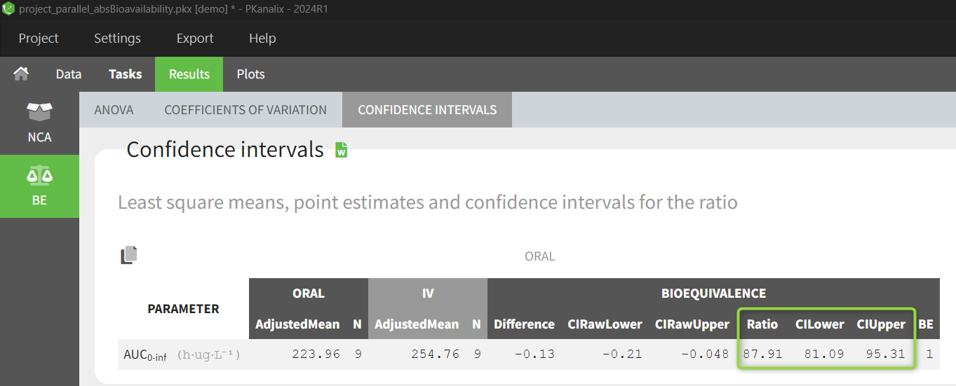The height and width of the screenshot is (386, 956).
Task: Select the BE balance scale icon
Action: point(39,176)
